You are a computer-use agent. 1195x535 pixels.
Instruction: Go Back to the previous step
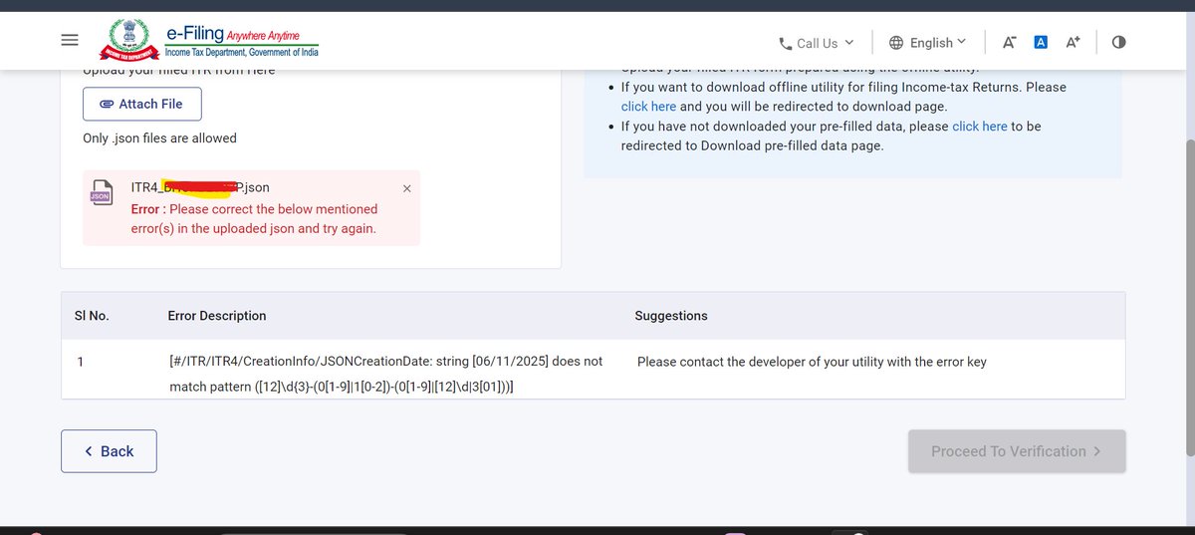(x=109, y=451)
